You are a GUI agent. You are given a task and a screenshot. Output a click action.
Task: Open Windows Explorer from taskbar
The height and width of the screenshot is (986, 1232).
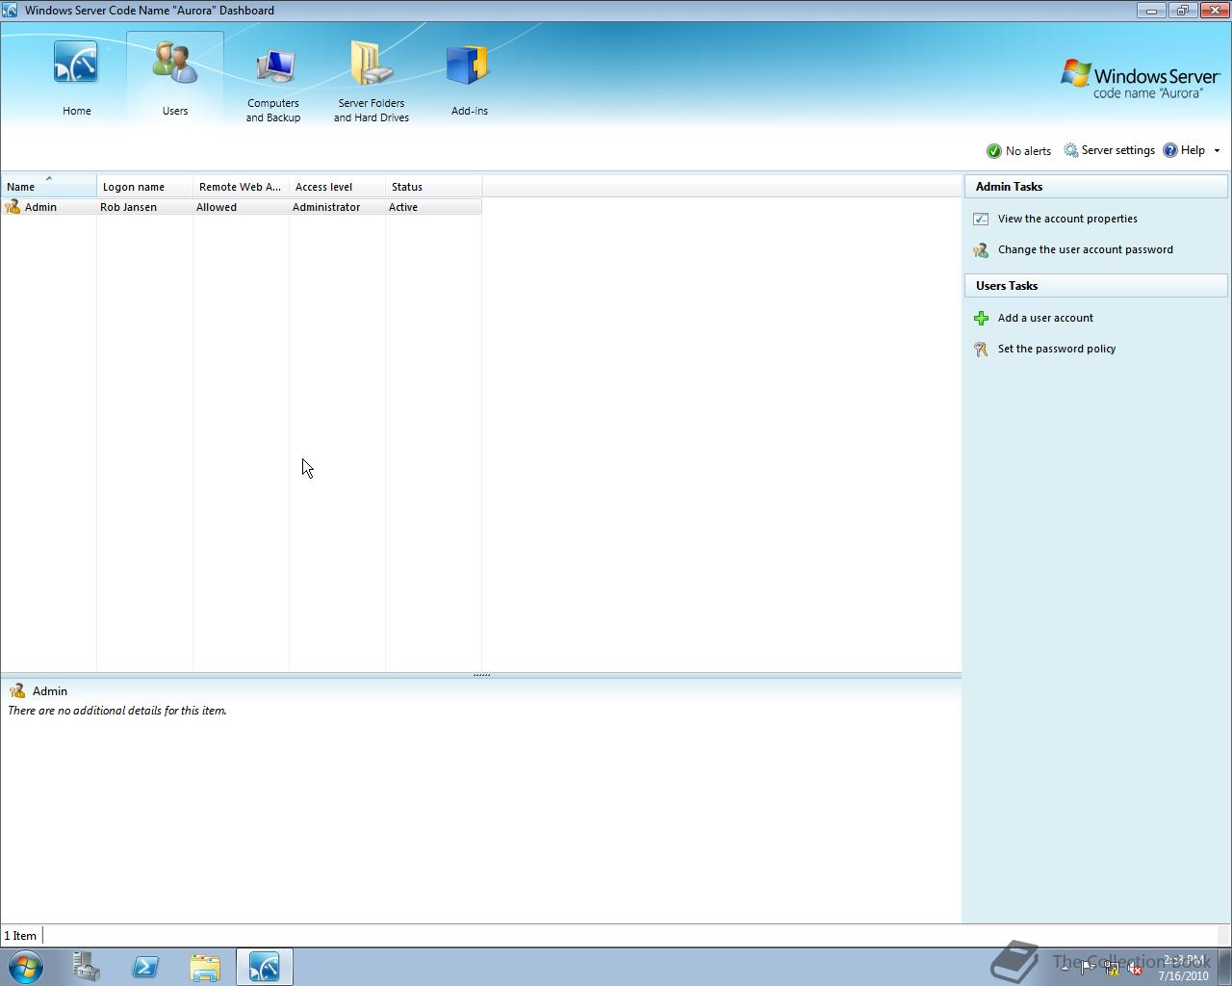(205, 967)
